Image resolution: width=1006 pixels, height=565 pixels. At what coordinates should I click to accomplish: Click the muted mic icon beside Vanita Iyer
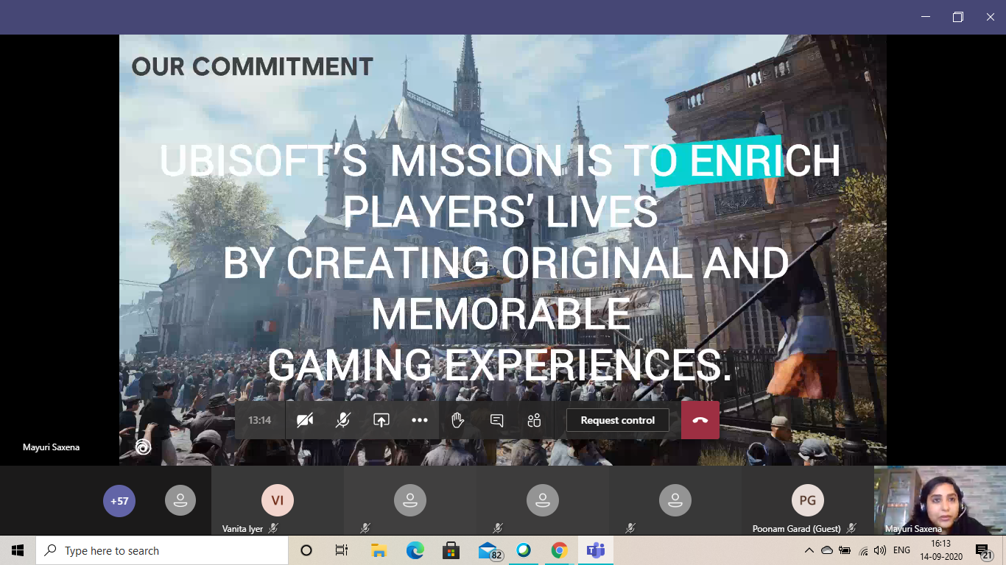tap(274, 527)
